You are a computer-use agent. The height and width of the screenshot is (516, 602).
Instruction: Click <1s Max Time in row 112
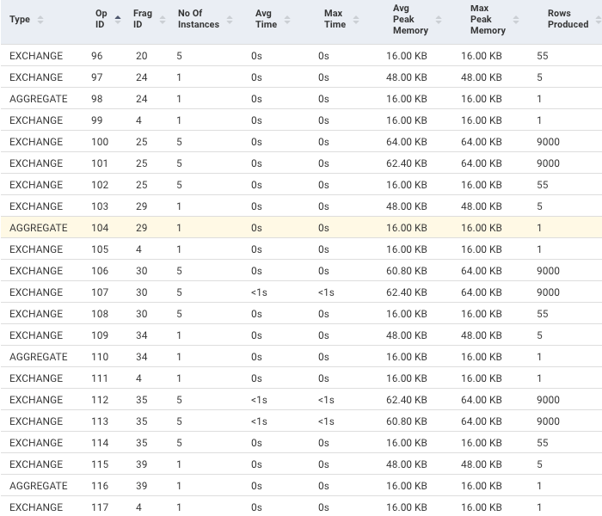pos(326,400)
